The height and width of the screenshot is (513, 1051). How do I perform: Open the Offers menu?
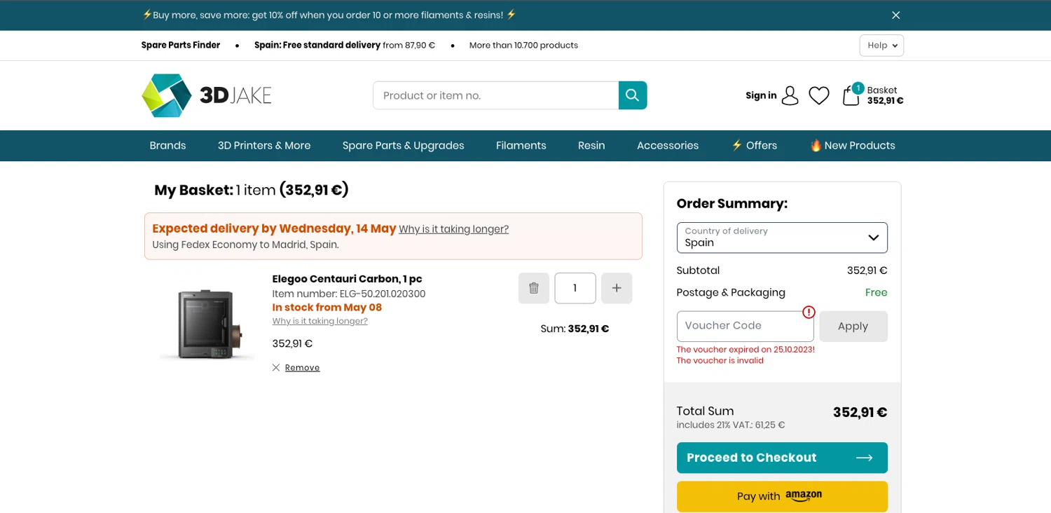pyautogui.click(x=754, y=146)
